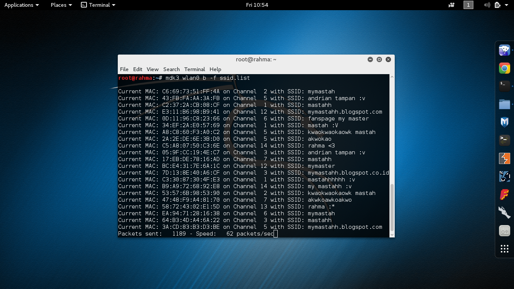Viewport: 514px width, 289px height.
Task: Click MAC address C6:69:73:51:FF:4A
Action: coord(191,91)
